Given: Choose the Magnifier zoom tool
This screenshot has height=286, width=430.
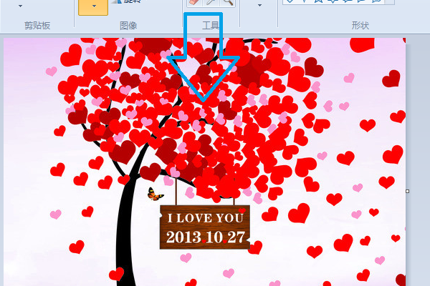Looking at the screenshot, I should point(228,3).
